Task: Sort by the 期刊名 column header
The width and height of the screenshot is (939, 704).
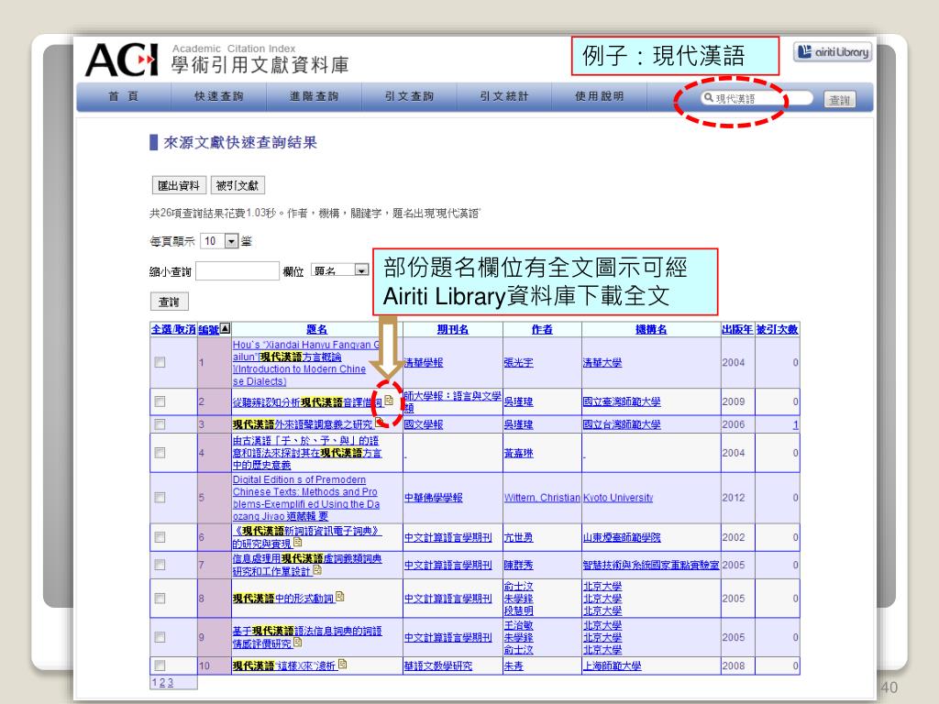Action: coord(453,329)
